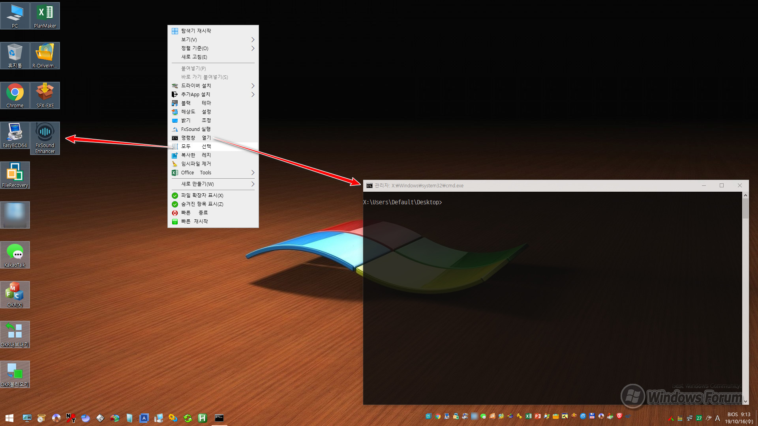
Task: Click the NT red key taskbar icon
Action: (x=71, y=418)
